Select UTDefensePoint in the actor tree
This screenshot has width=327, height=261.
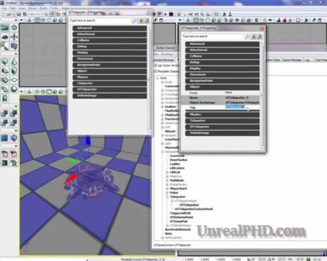pyautogui.click(x=181, y=217)
